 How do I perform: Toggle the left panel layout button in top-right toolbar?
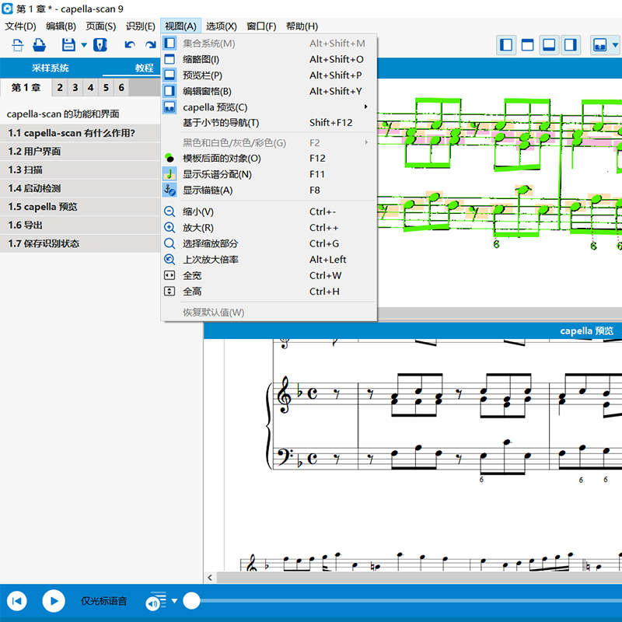point(506,45)
